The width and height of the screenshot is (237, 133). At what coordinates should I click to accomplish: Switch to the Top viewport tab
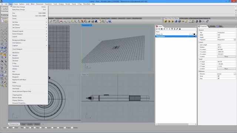coord(23,124)
